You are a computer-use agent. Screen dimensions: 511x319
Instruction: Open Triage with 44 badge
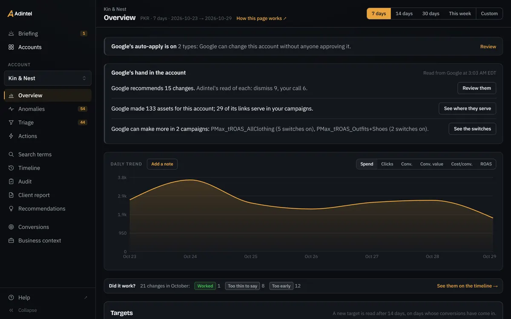pyautogui.click(x=48, y=122)
